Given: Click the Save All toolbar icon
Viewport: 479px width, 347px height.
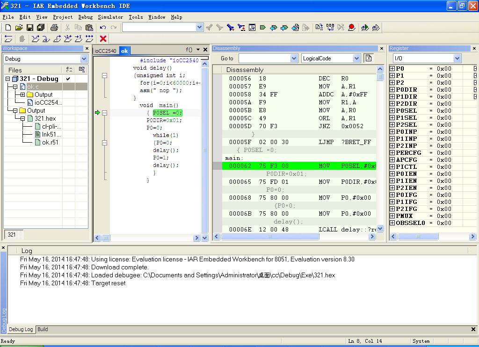Looking at the screenshot, I should pos(40,28).
